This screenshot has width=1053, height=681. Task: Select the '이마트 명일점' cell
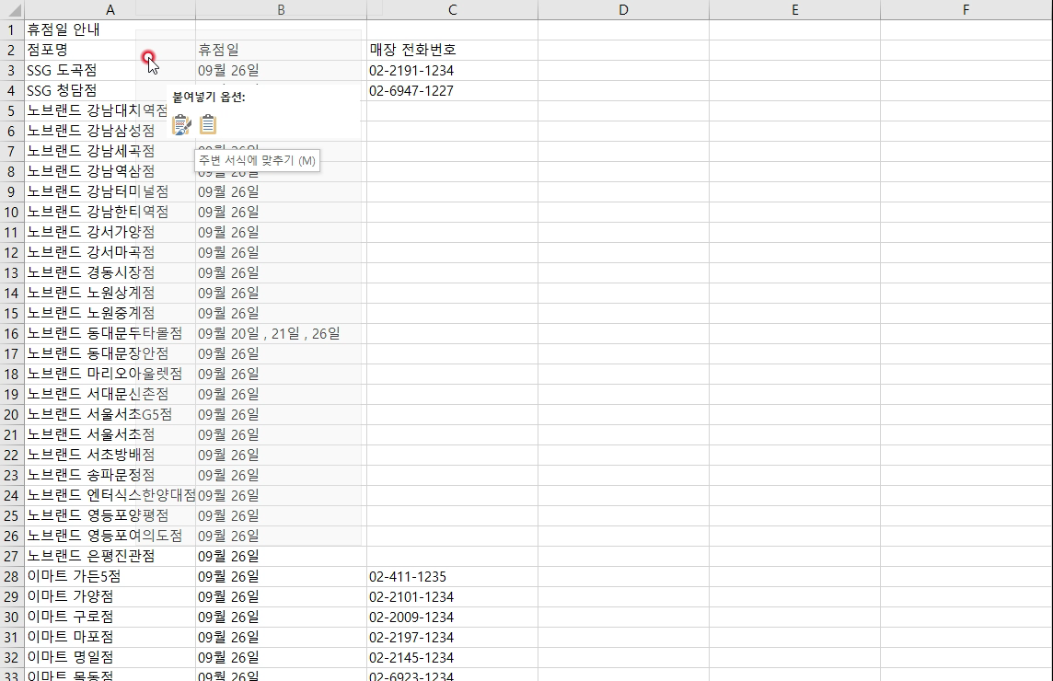point(110,657)
